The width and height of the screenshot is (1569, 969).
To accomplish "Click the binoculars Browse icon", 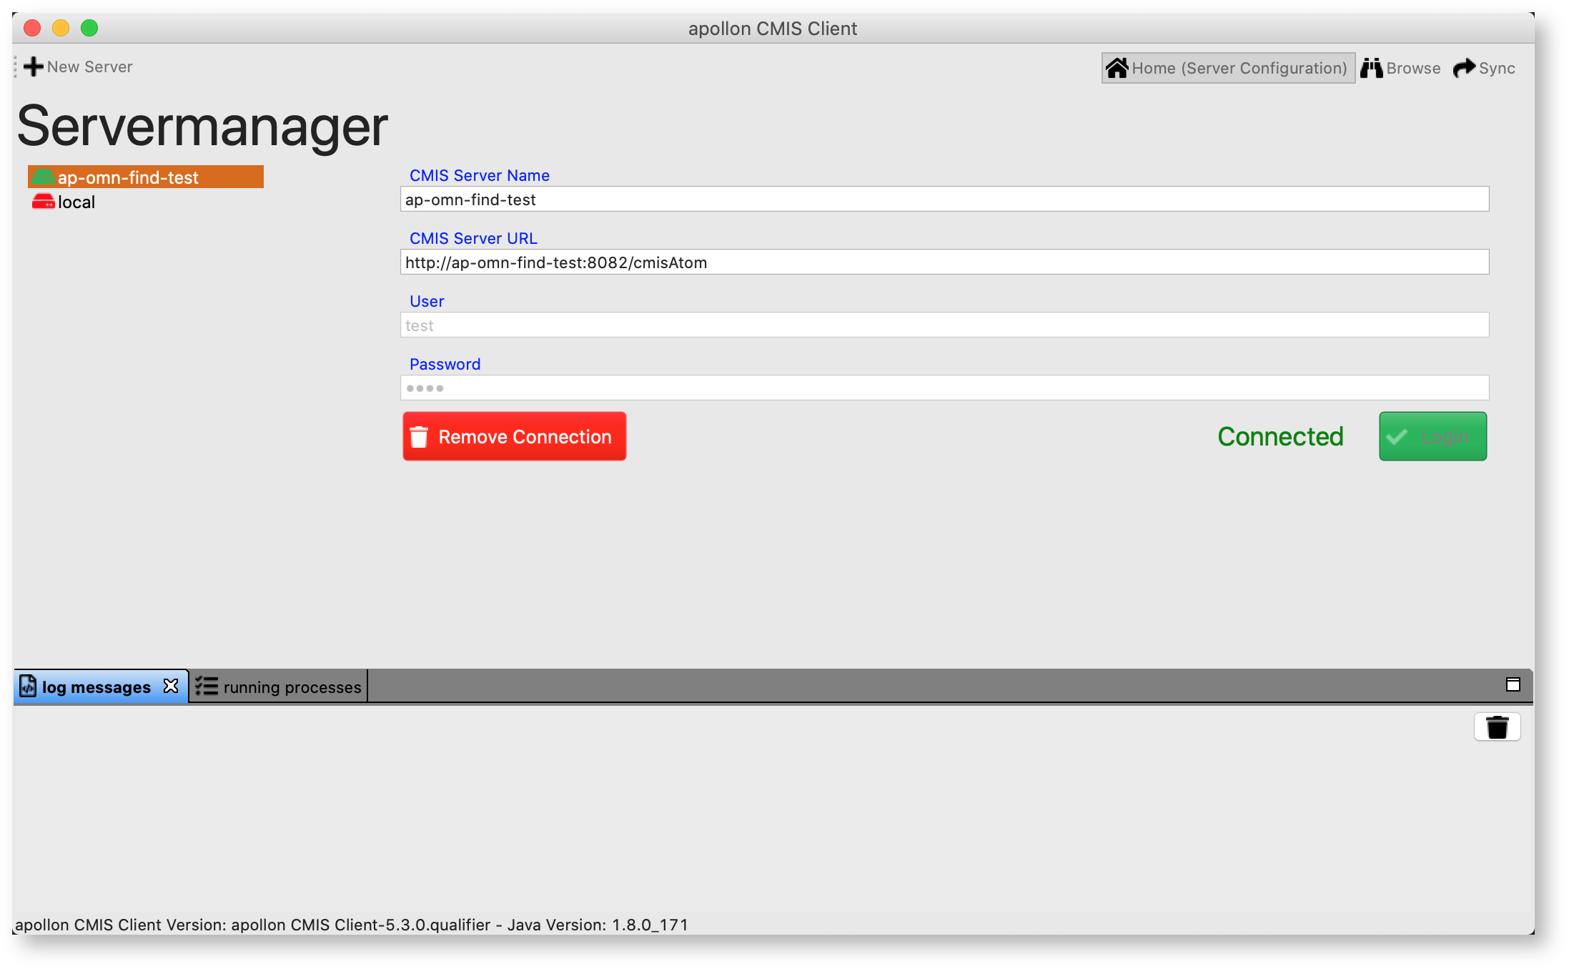I will coord(1371,69).
